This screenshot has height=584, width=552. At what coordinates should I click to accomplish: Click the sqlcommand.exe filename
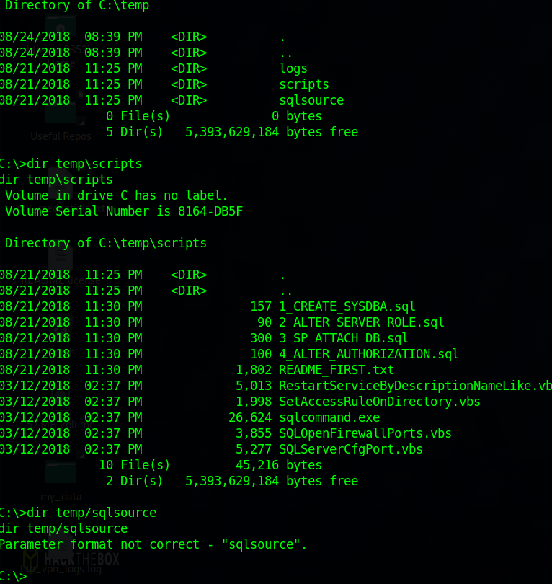329,417
